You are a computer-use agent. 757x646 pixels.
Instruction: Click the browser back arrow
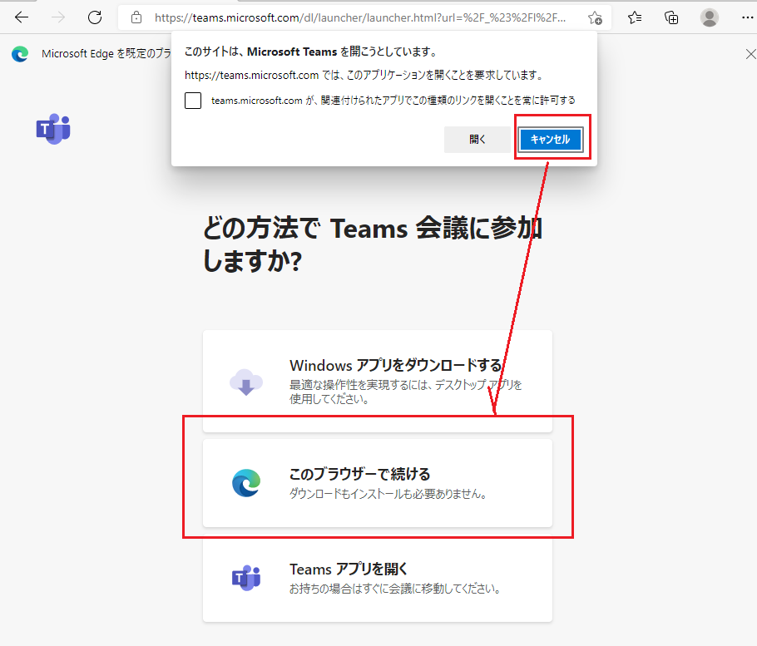[x=22, y=17]
